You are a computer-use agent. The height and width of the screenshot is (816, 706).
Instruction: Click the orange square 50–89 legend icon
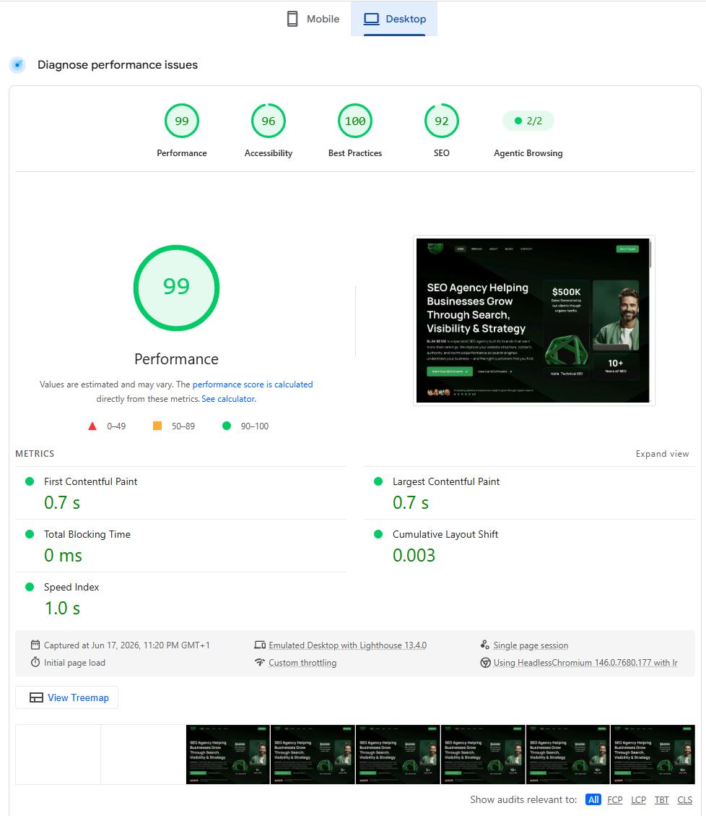[157, 426]
